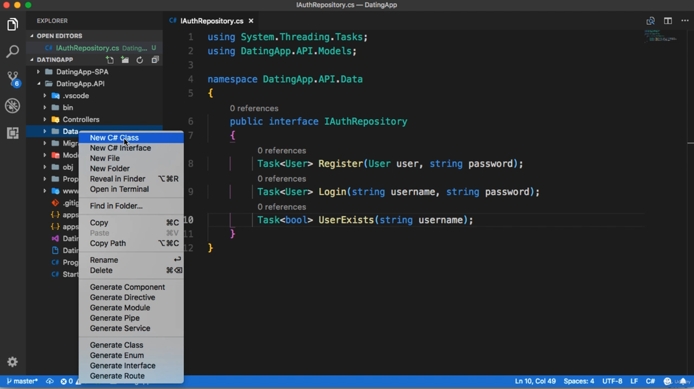Click 0 references above IAuthRepository interface
The height and width of the screenshot is (389, 694).
click(x=254, y=108)
